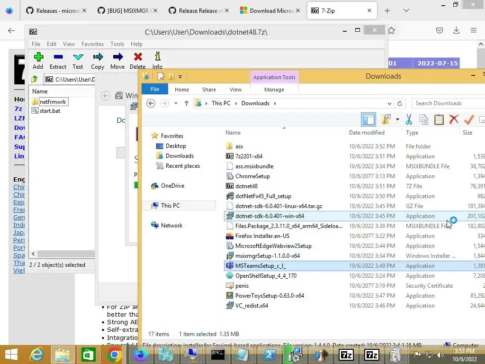Viewport: 485px width, 364px height.
Task: Switch to the Releases microsoft browser tab
Action: pyautogui.click(x=57, y=10)
